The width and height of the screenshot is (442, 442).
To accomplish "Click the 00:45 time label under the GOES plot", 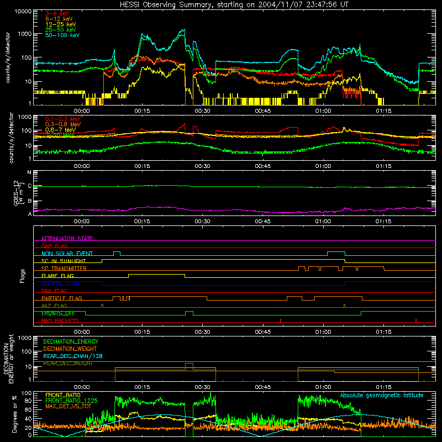I will coord(263,222).
